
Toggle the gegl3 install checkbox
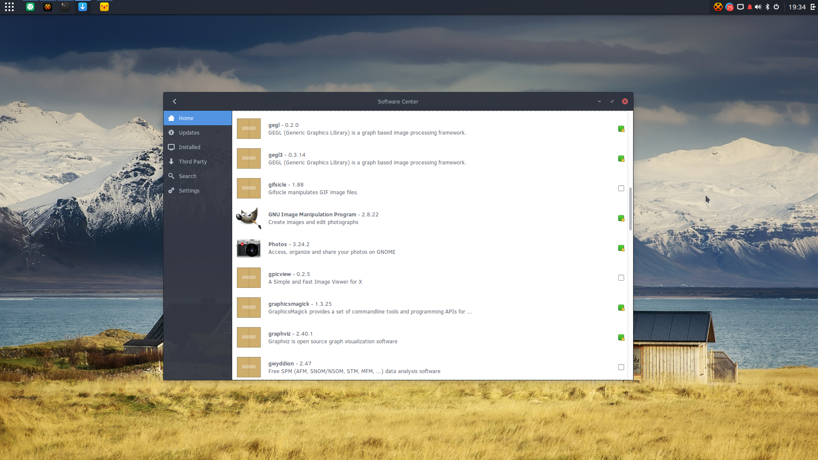click(621, 158)
